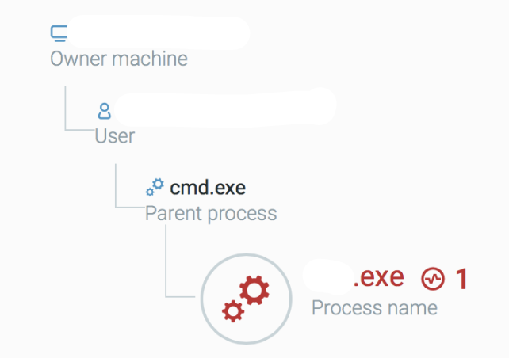Open the red .exe process name
Image resolution: width=509 pixels, height=358 pixels.
click(x=379, y=277)
